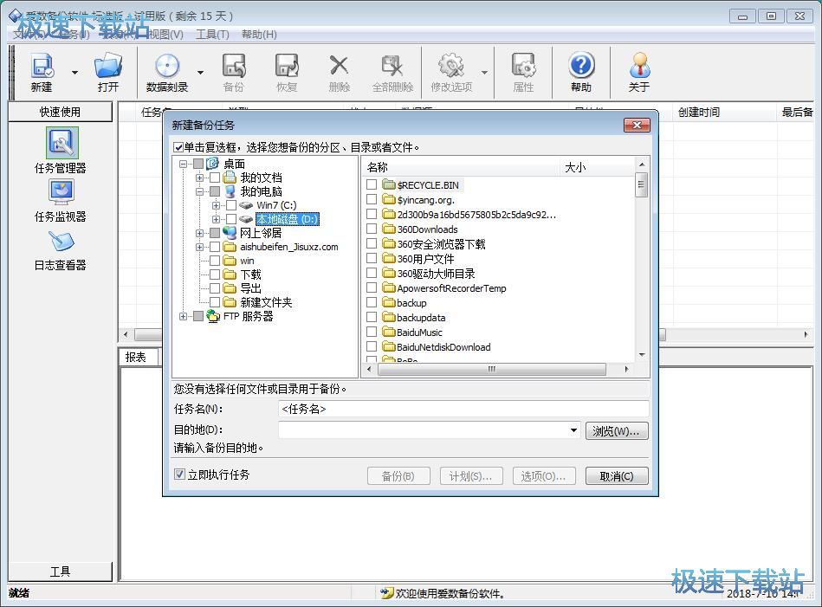Open 日志查看器 log viewer icon

61,242
